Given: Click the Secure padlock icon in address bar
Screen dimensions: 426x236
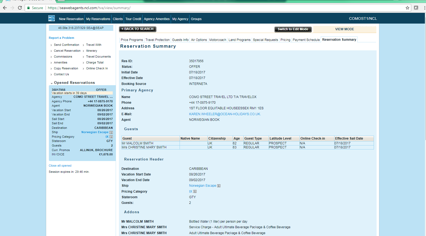Looking at the screenshot, I should click(x=28, y=8).
